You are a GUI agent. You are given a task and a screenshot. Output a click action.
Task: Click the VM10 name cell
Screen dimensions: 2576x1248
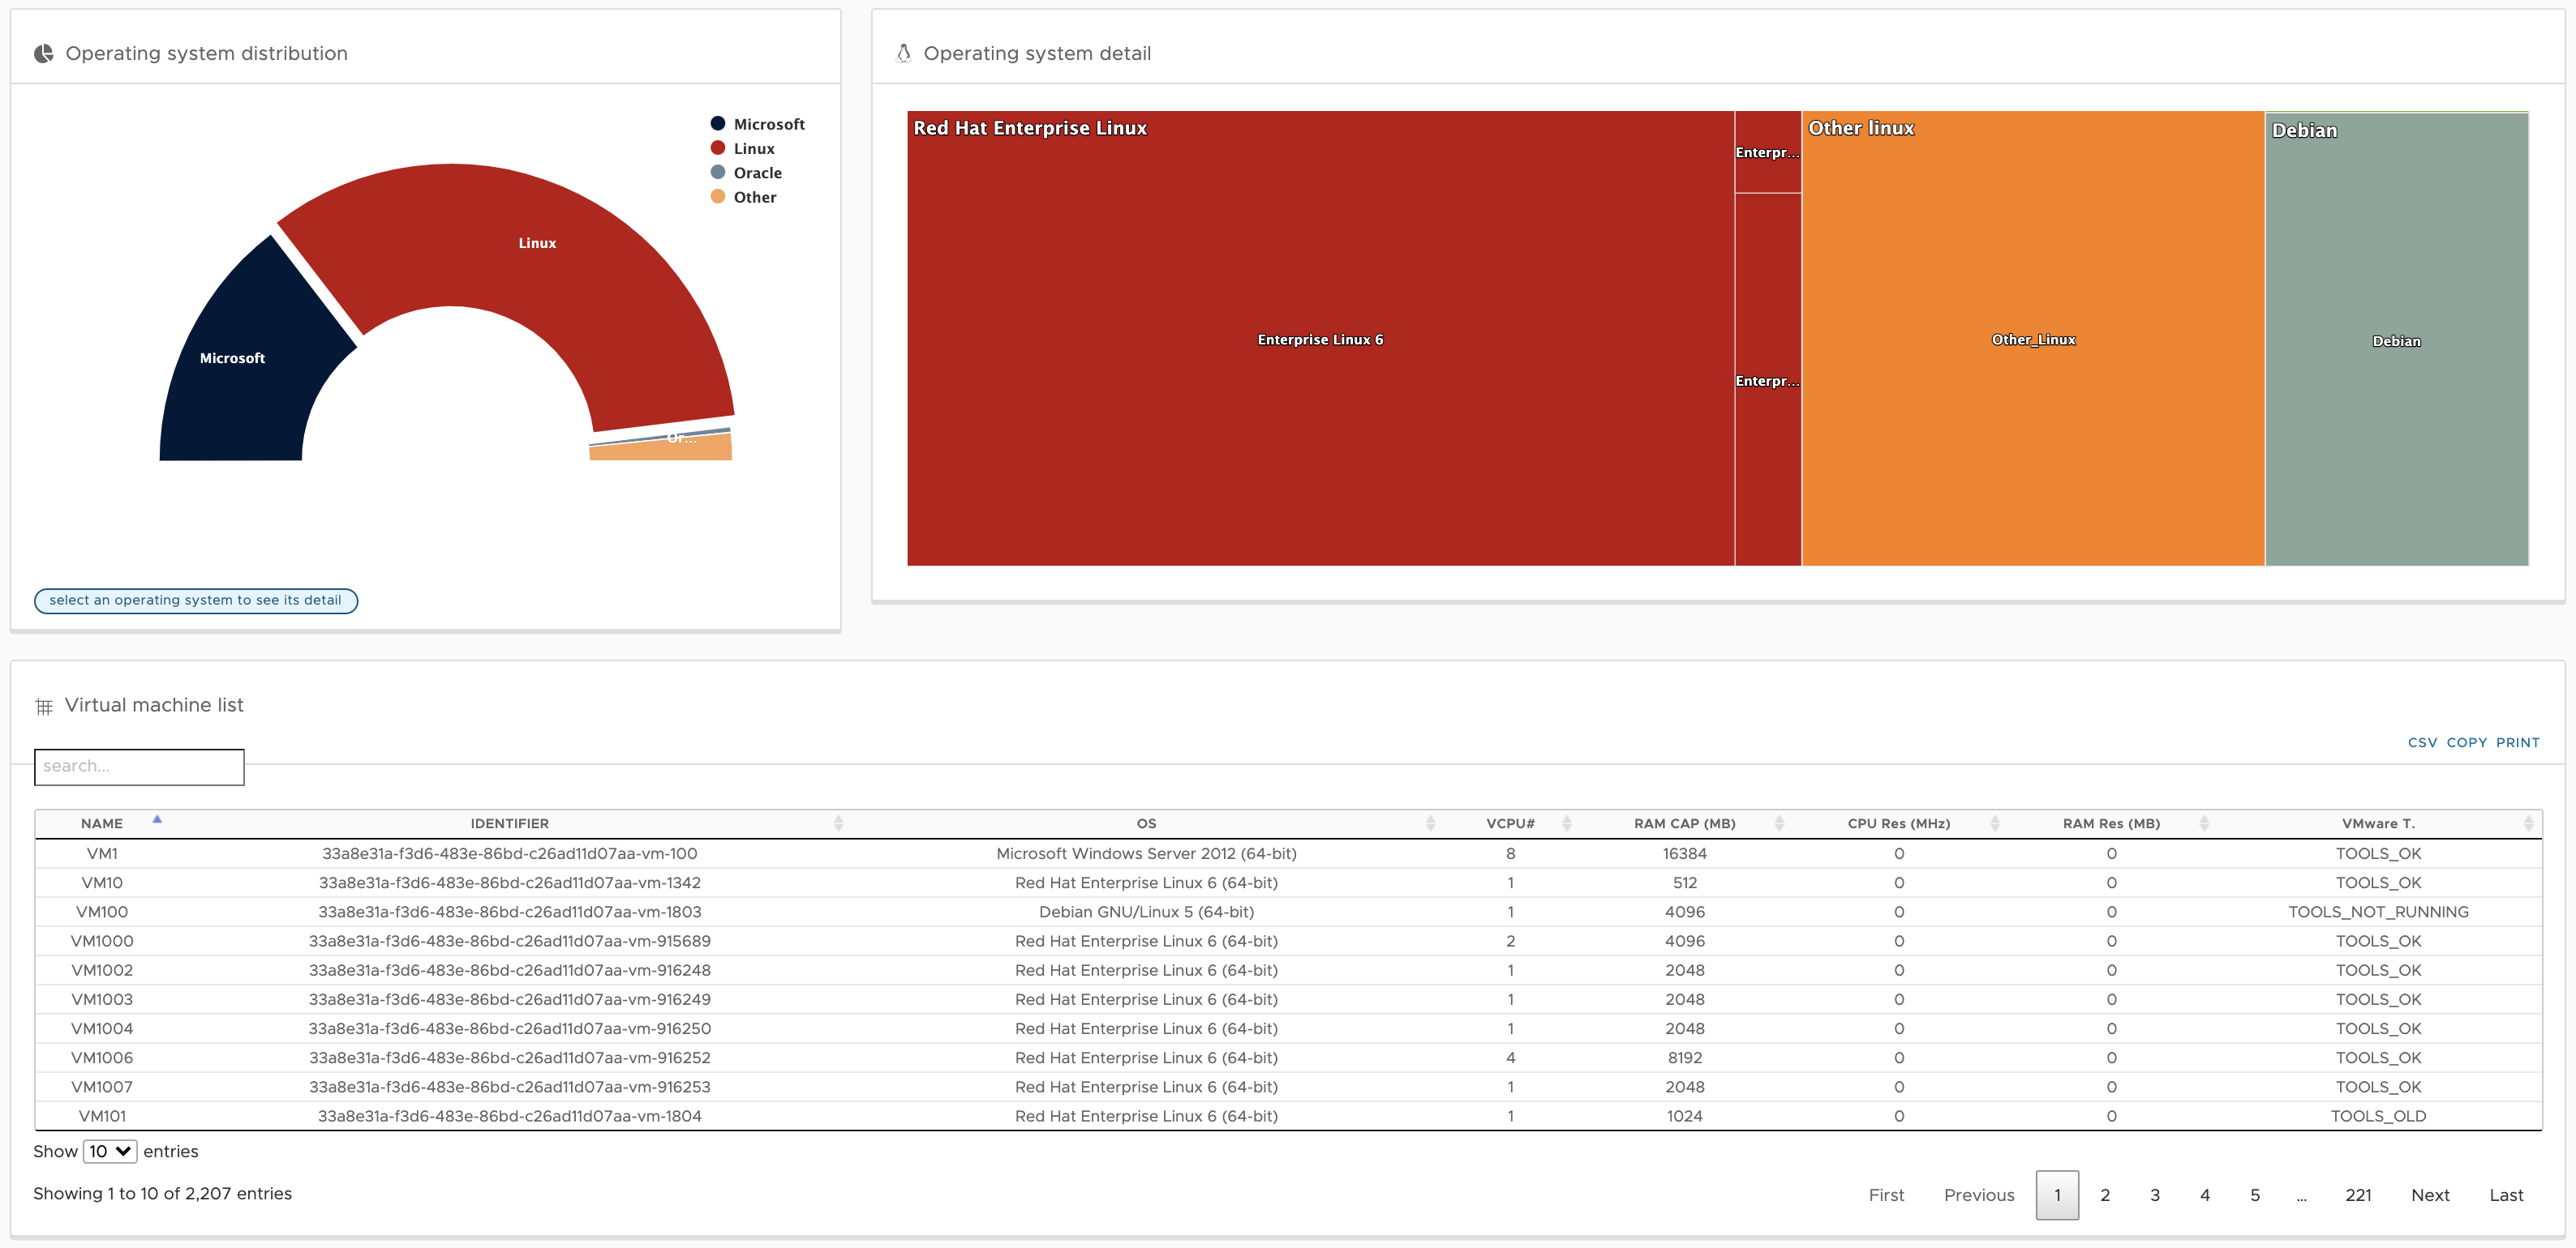click(x=102, y=883)
